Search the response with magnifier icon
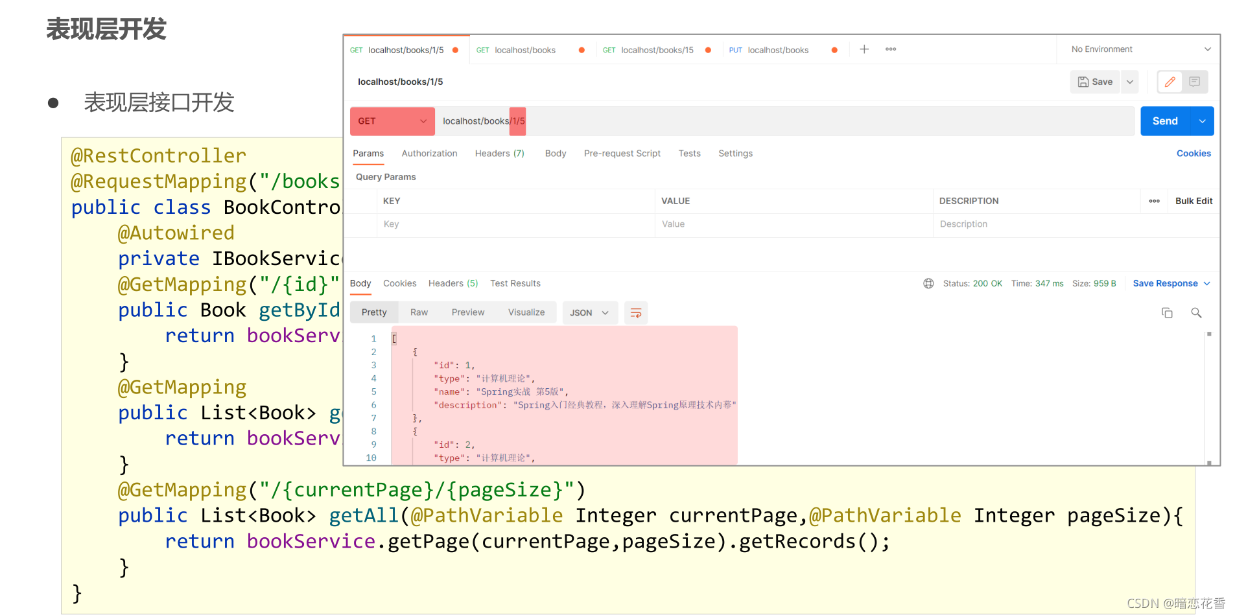Screen dimensions: 1235x615 click(1196, 313)
